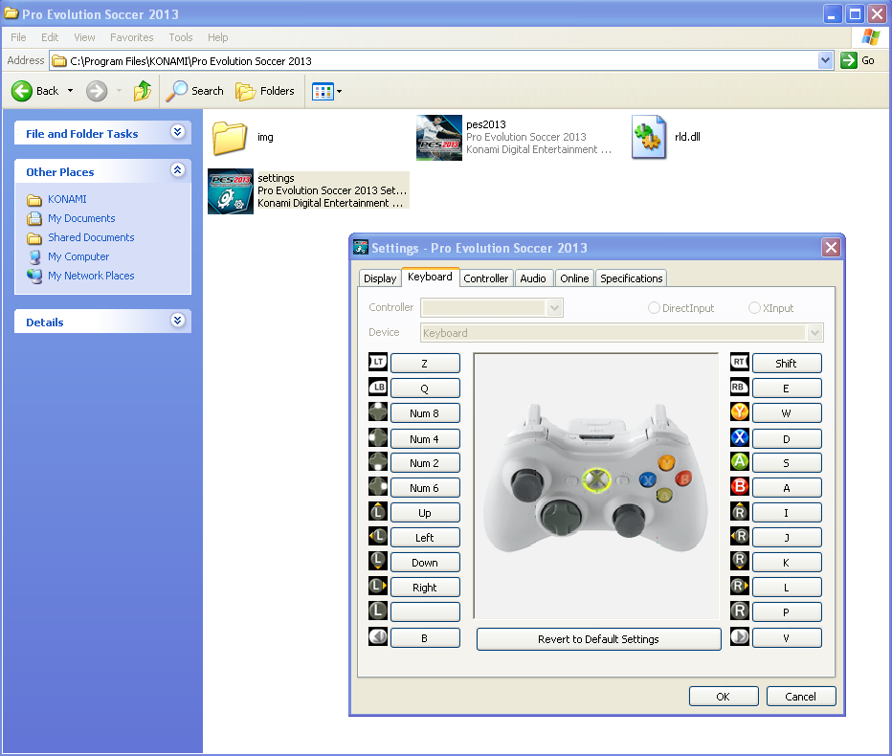Click the RB bumper icon

(x=740, y=387)
